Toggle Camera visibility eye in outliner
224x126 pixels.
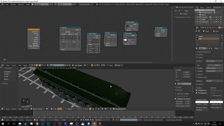click(x=216, y=17)
